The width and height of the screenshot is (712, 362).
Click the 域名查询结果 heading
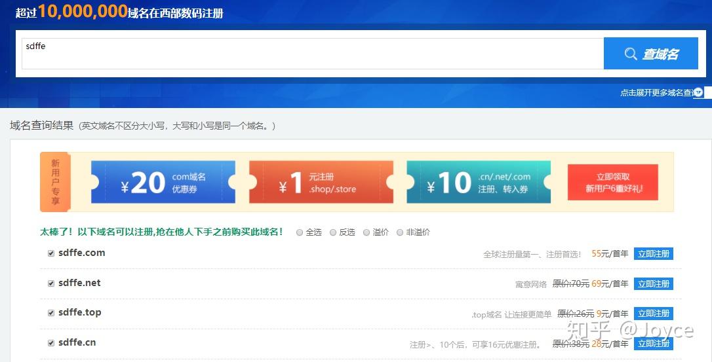click(42, 125)
